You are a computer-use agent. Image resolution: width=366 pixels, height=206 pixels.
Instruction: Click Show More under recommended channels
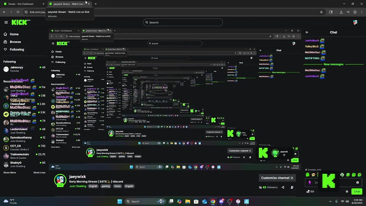click(10, 173)
